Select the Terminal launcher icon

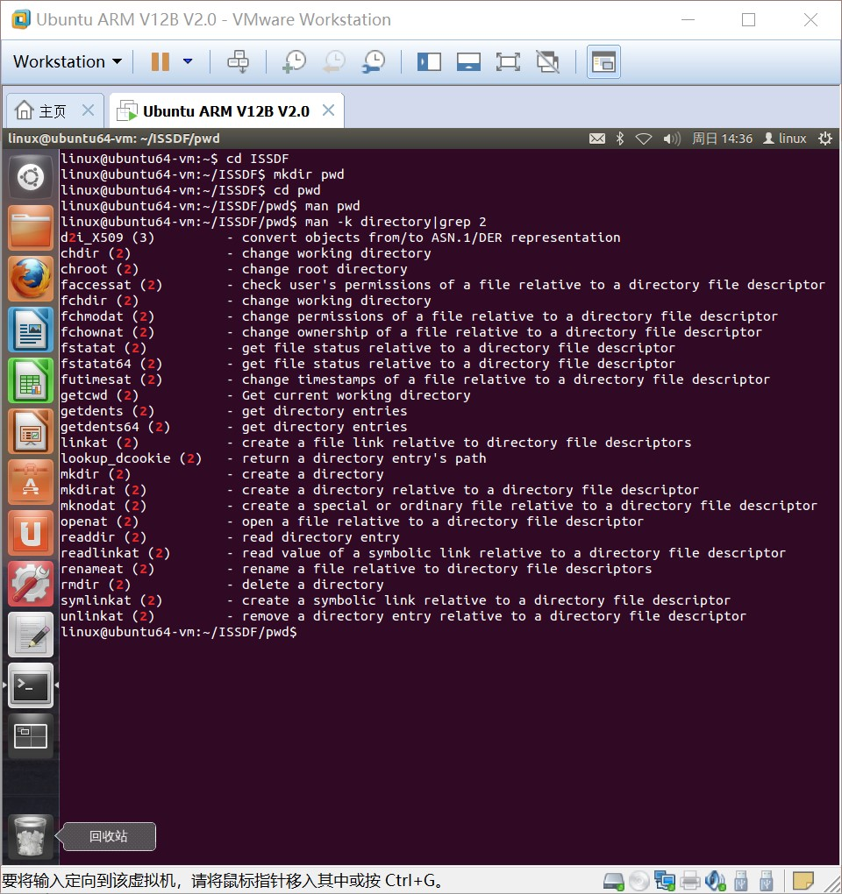point(31,685)
